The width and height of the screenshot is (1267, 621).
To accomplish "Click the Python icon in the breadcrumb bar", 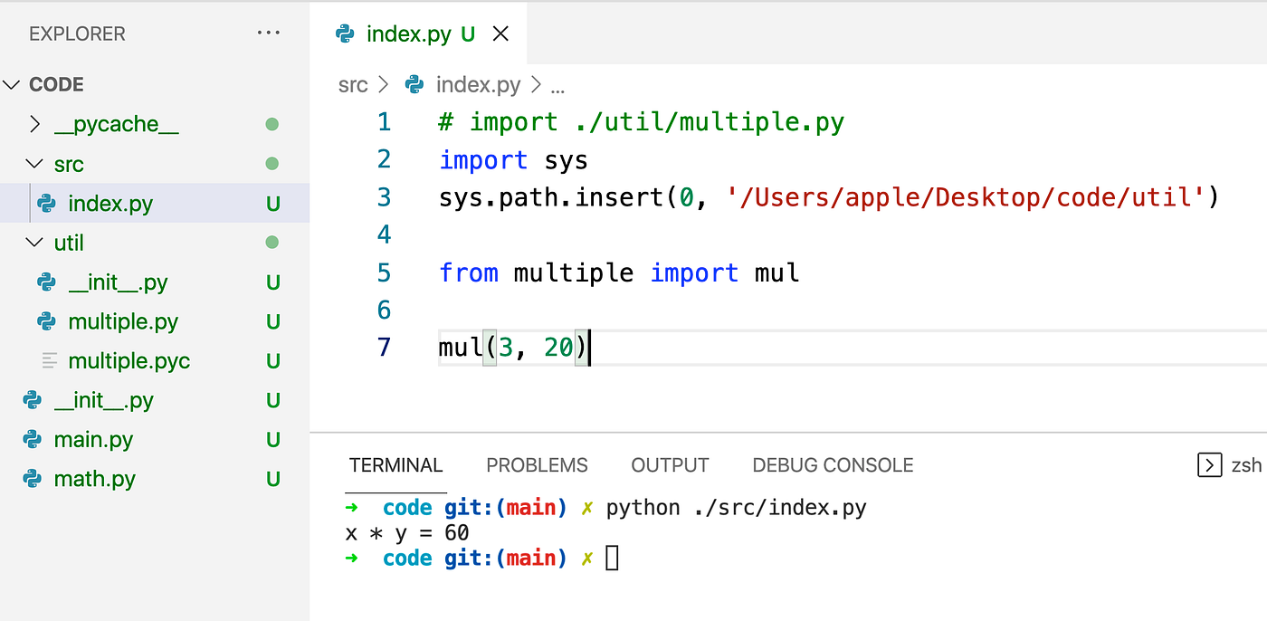I will (x=414, y=84).
